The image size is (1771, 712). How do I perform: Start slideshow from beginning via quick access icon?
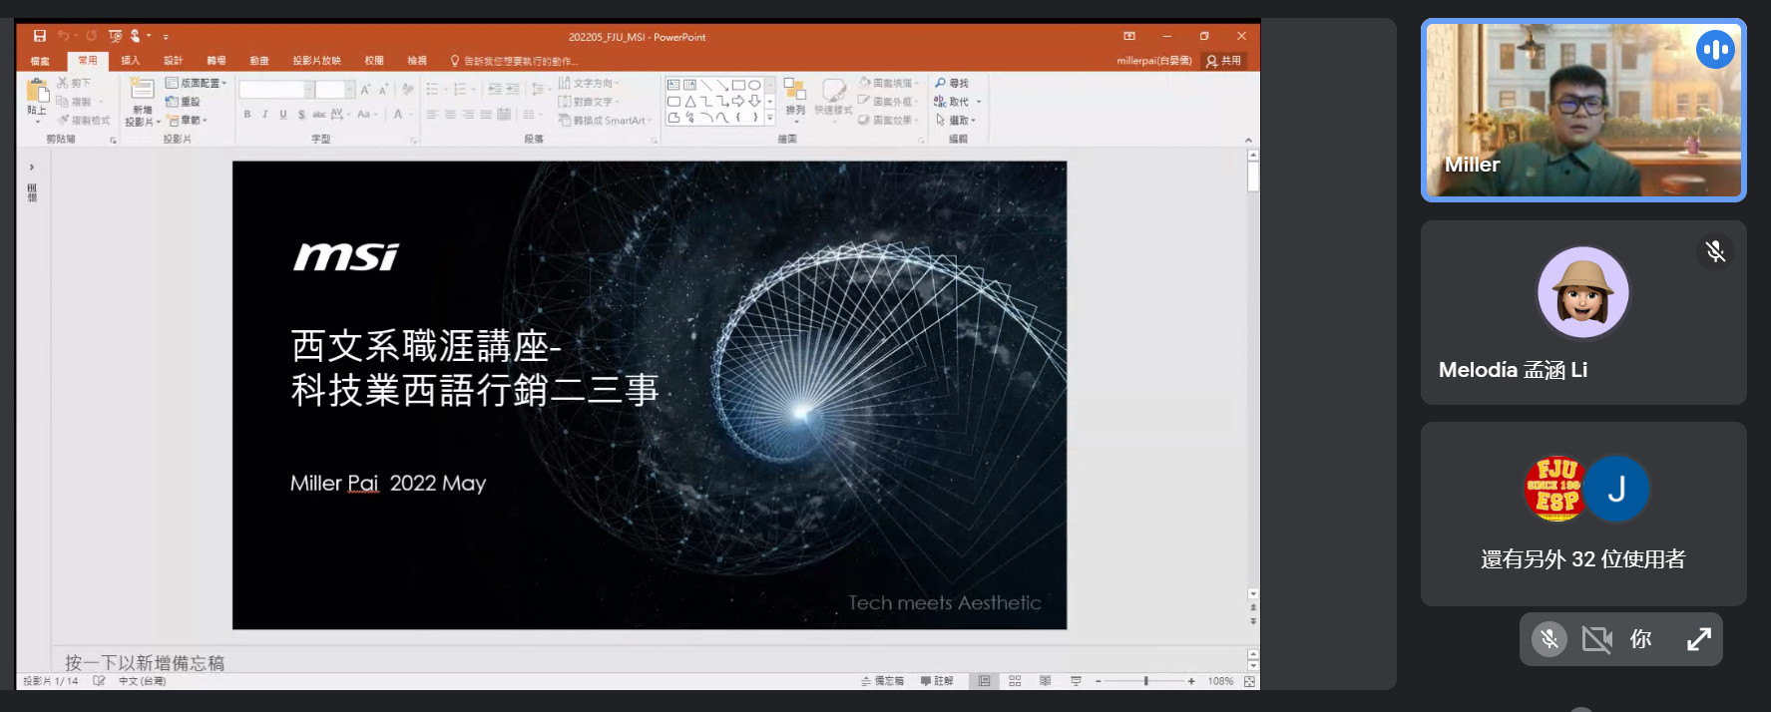[x=115, y=36]
